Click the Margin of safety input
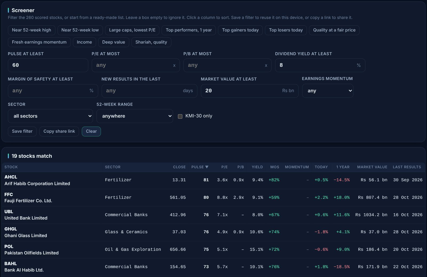 coord(53,91)
